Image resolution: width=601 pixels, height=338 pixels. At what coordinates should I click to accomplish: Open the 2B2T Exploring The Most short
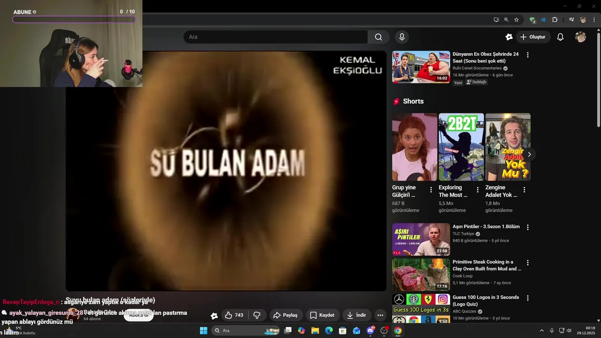(461, 147)
